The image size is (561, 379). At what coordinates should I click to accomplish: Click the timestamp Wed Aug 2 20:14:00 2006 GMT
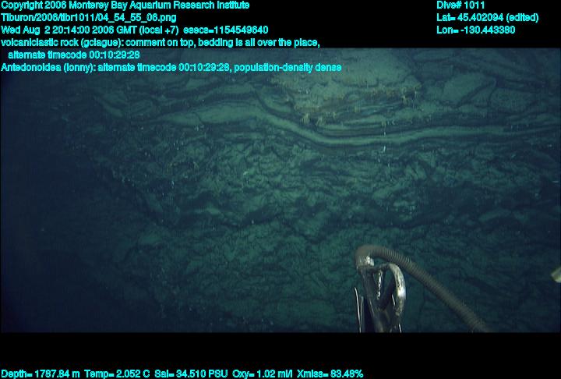pyautogui.click(x=69, y=30)
